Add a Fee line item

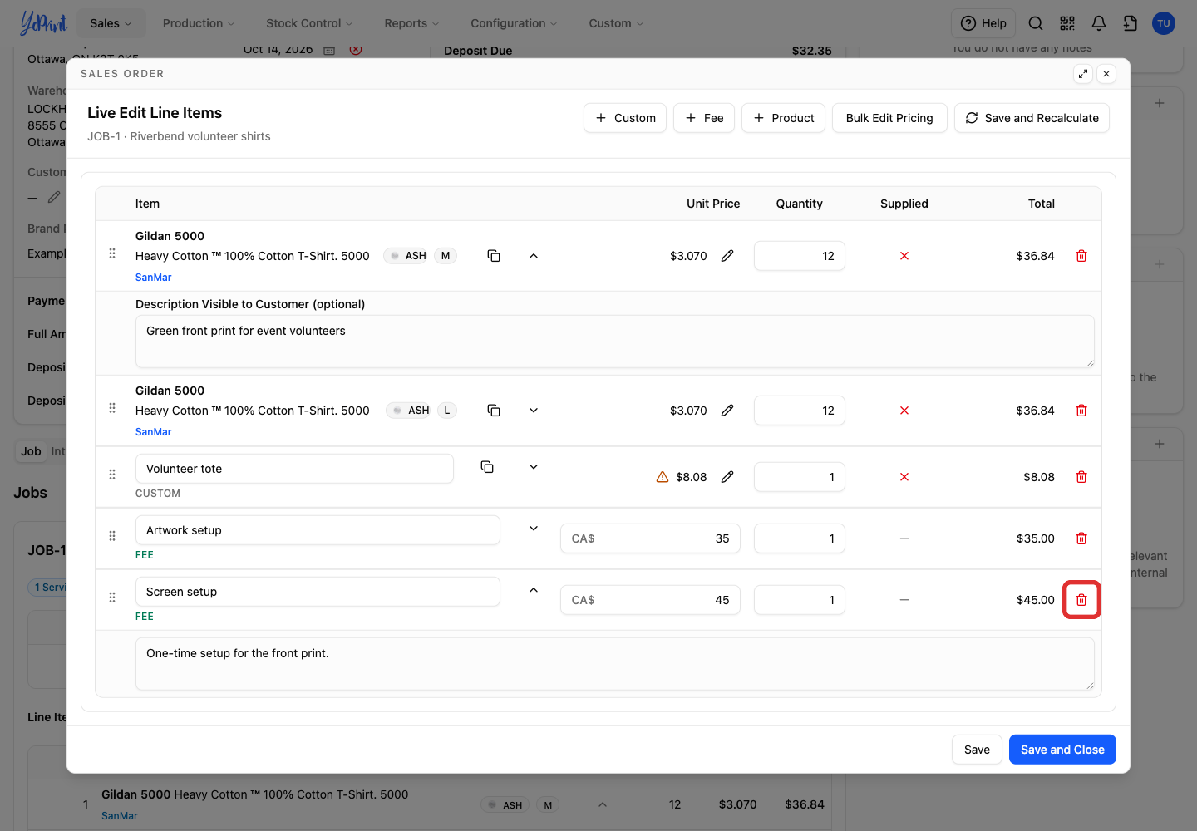click(x=704, y=118)
